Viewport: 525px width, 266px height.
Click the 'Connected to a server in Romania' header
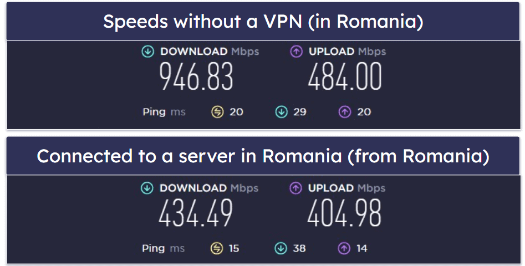tap(263, 156)
